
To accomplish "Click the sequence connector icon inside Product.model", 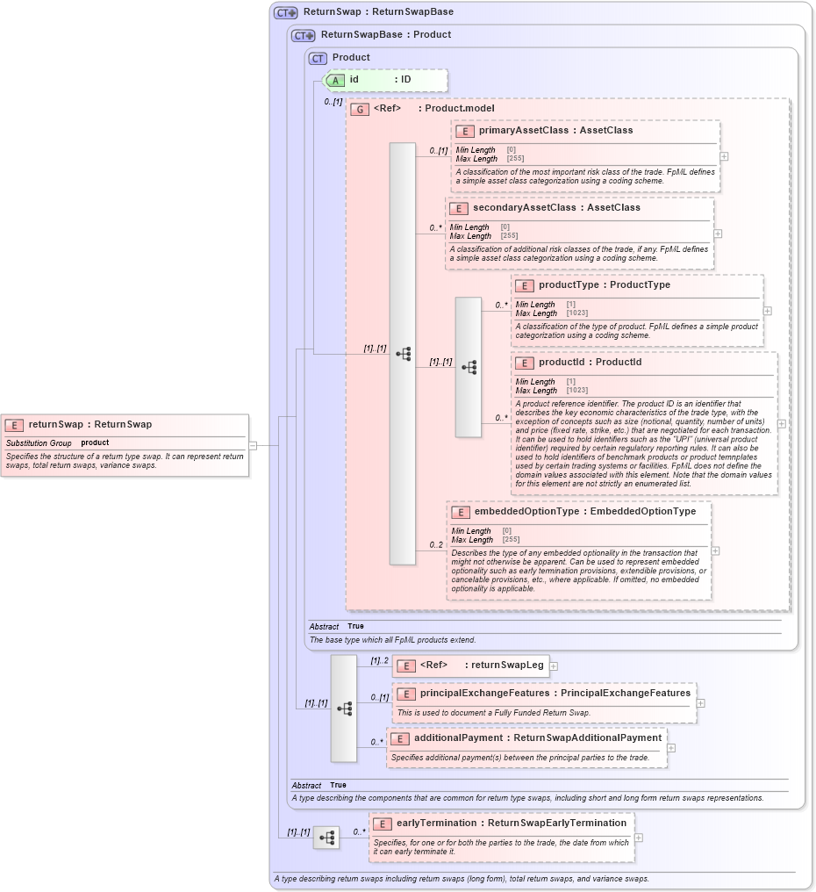I will (404, 353).
